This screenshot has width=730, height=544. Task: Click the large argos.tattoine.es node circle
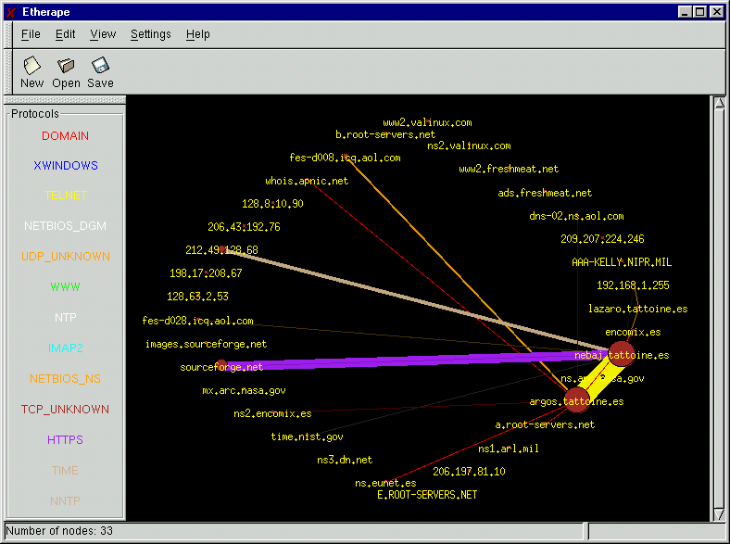coord(576,401)
